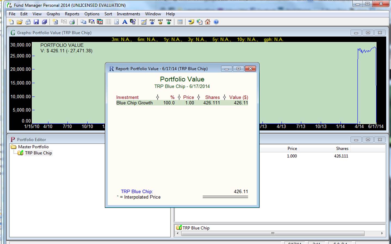Image resolution: width=391 pixels, height=244 pixels.
Task: Click the HST history update icon
Action: tap(160, 22)
